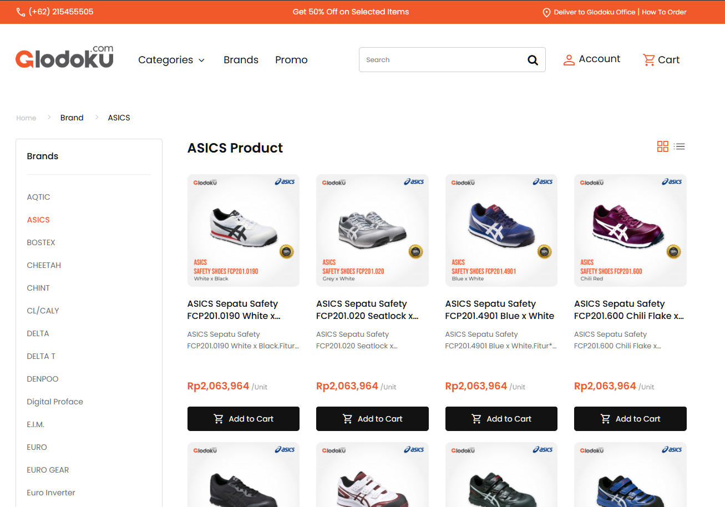Viewport: 725px width, 507px height.
Task: Select ASICS in the brands sidebar
Action: click(x=38, y=220)
